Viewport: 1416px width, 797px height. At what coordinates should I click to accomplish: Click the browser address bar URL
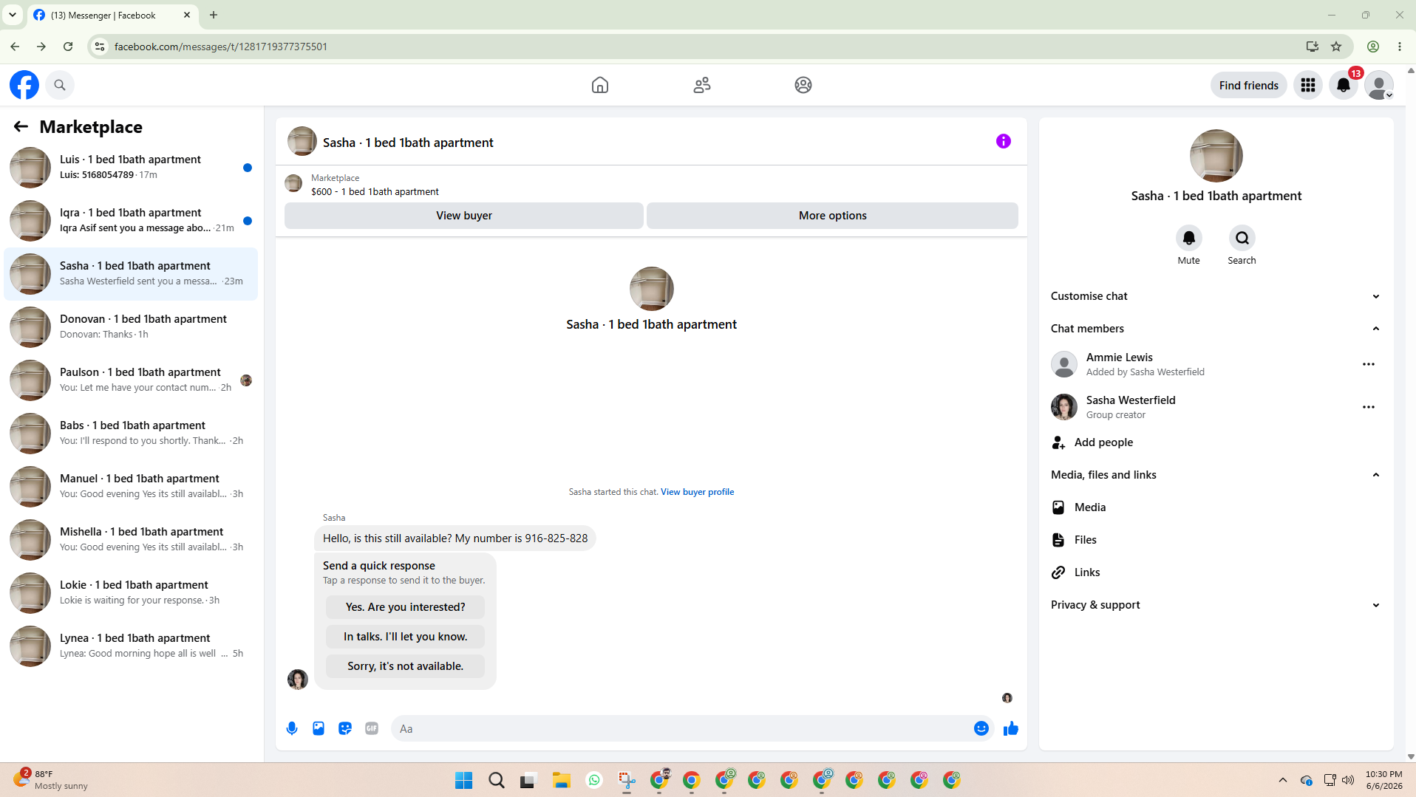click(x=221, y=47)
